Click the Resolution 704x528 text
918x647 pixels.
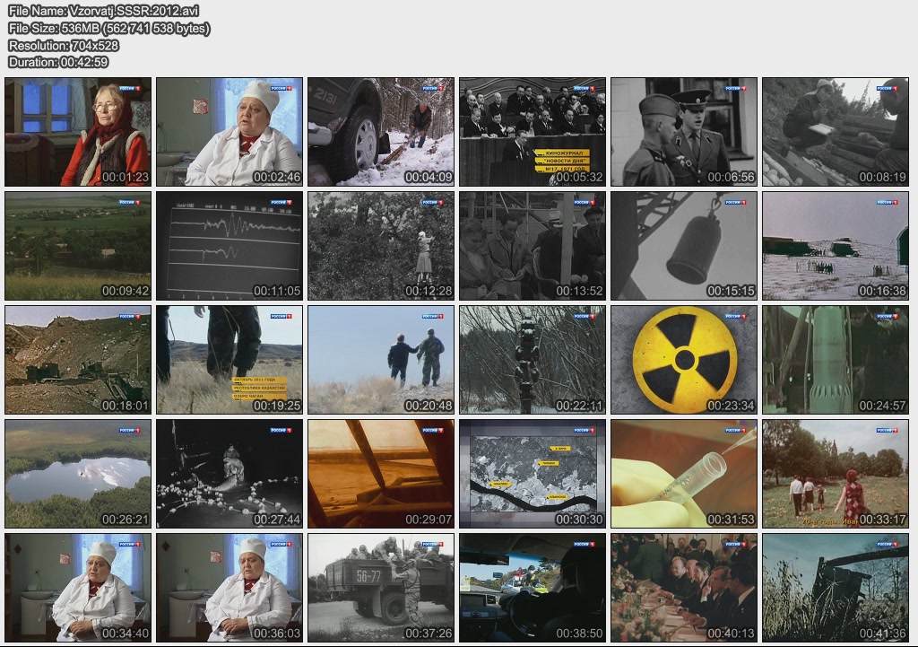click(x=64, y=45)
